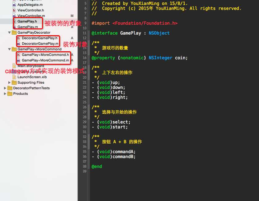Click line number 16 in gutter
Viewport: 259px width, 201px height.
[x=85, y=58]
